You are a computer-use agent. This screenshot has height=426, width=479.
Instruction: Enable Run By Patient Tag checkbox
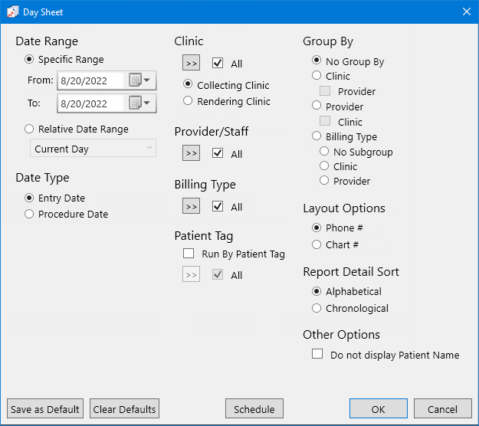[189, 253]
